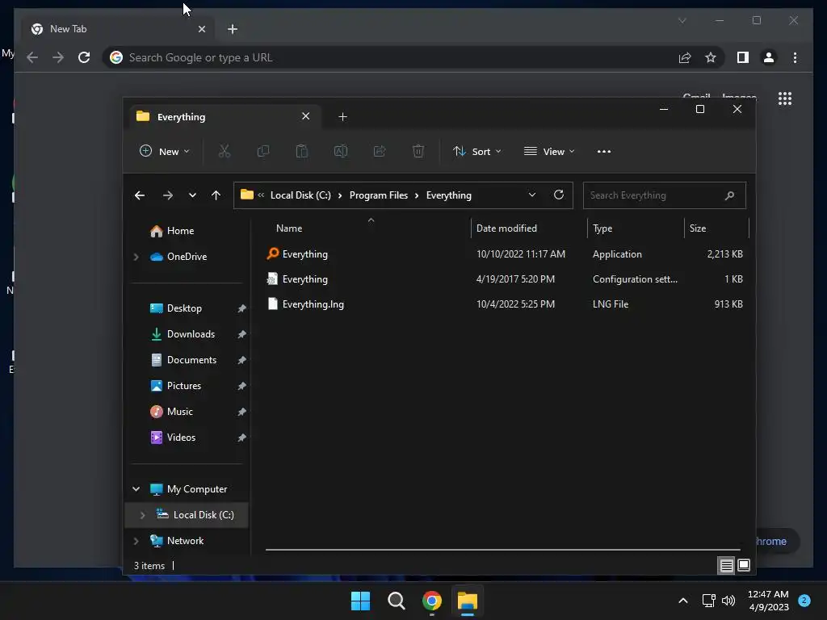Switch to details view using status bar icon

coord(726,566)
